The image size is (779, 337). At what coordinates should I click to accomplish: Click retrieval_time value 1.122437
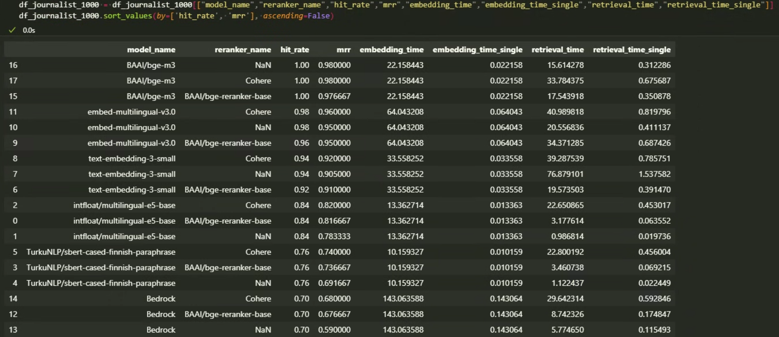click(568, 283)
